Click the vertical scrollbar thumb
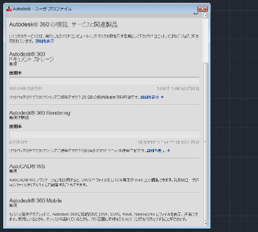Screen dimensions: 258x232 tap(205, 142)
